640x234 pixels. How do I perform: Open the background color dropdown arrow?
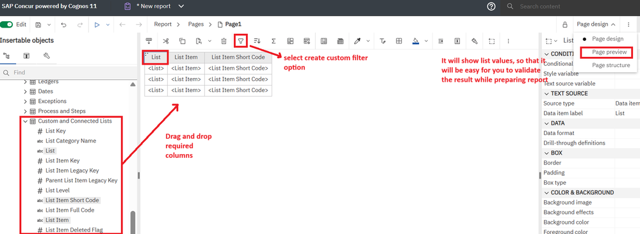click(426, 41)
